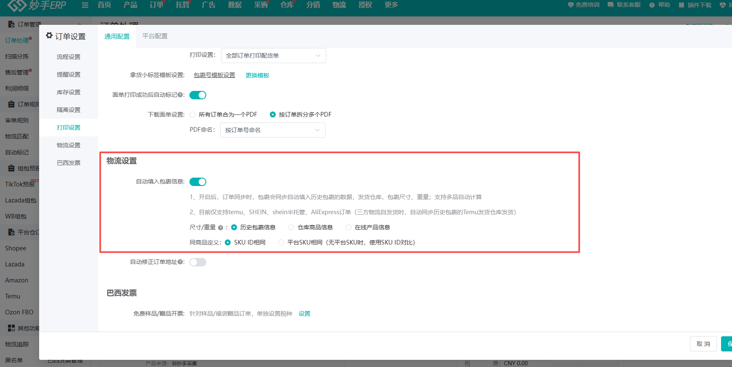Open the 产品 top menu
The width and height of the screenshot is (732, 367).
130,5
